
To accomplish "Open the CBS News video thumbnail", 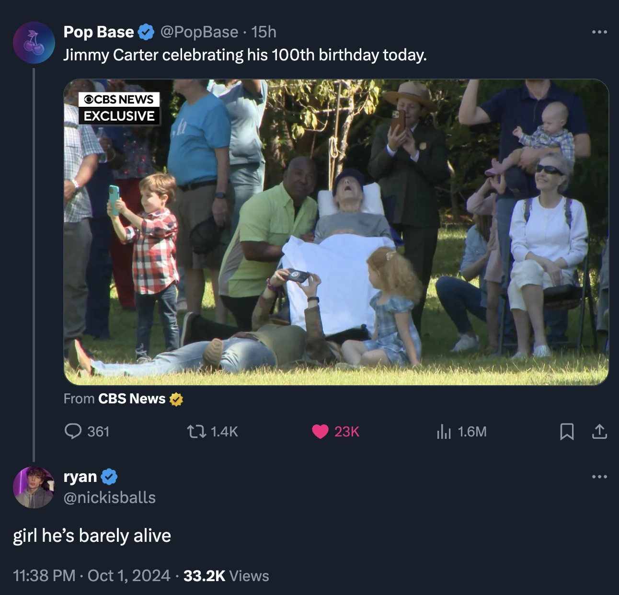I will tap(336, 232).
